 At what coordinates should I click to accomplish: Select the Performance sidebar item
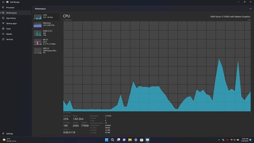pyautogui.click(x=11, y=13)
